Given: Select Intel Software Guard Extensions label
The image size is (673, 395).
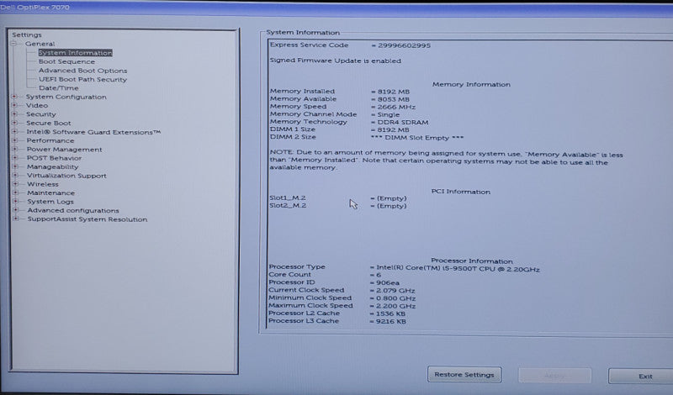Looking at the screenshot, I should (x=93, y=132).
